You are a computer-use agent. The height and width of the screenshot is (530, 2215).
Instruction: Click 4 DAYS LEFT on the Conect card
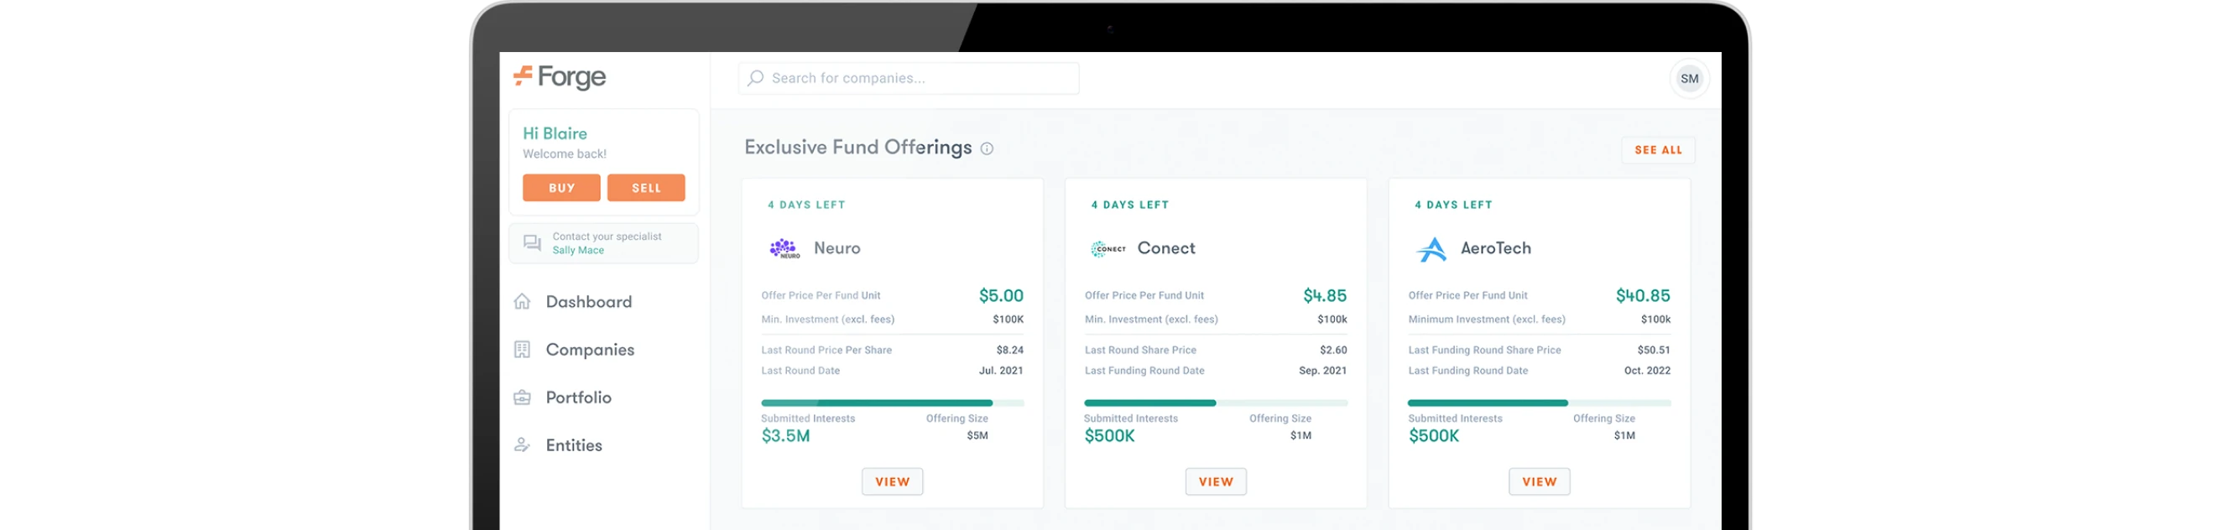[1129, 205]
